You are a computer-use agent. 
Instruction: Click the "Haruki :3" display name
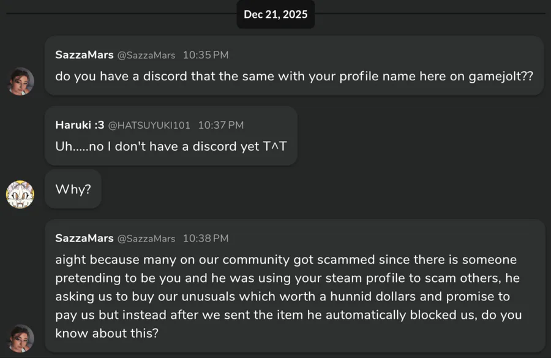[x=80, y=125]
